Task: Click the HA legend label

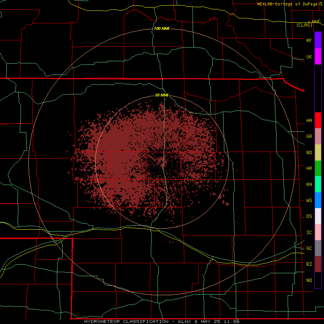Action: 309,121
